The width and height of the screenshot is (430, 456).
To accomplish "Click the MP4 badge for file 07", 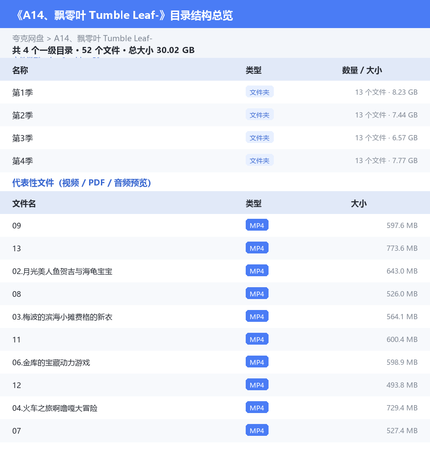I will [257, 431].
